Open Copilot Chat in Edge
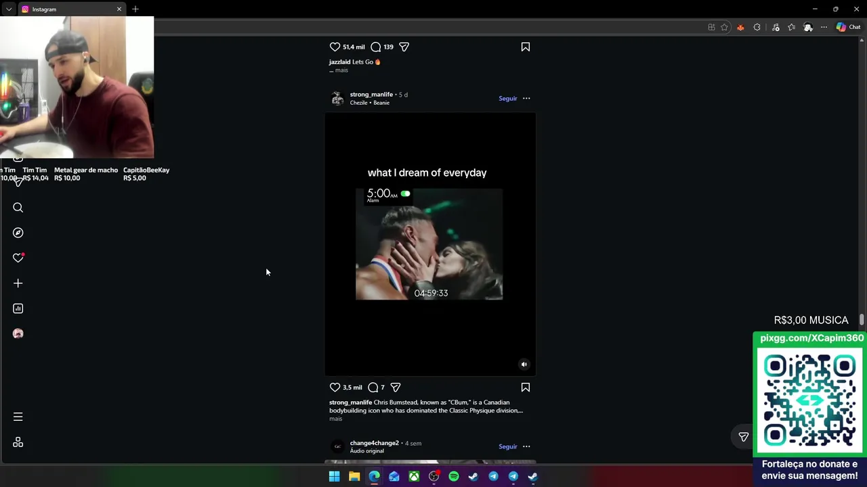This screenshot has height=487, width=867. point(848,27)
